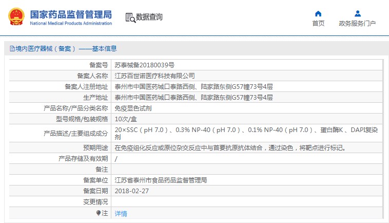
Task: Click the 备案号 row label
Action: tap(99, 65)
